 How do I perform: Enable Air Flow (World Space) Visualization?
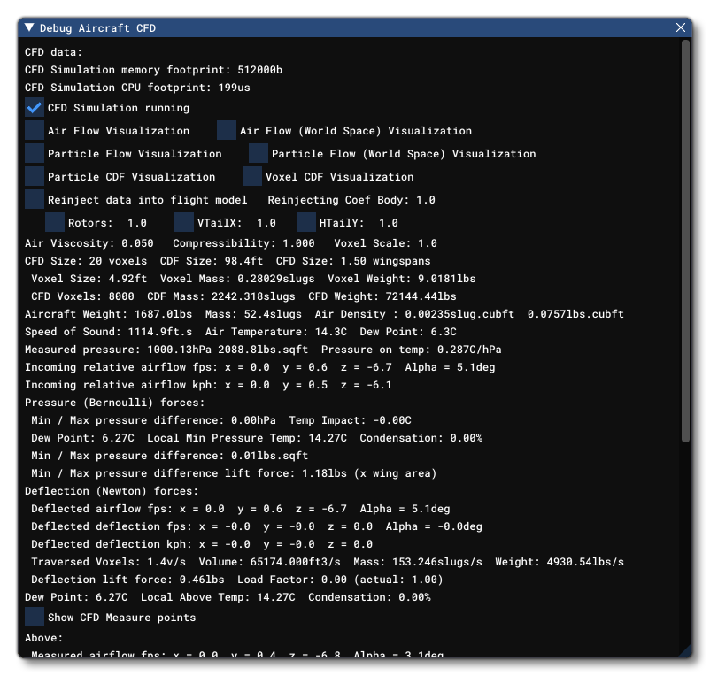[227, 131]
